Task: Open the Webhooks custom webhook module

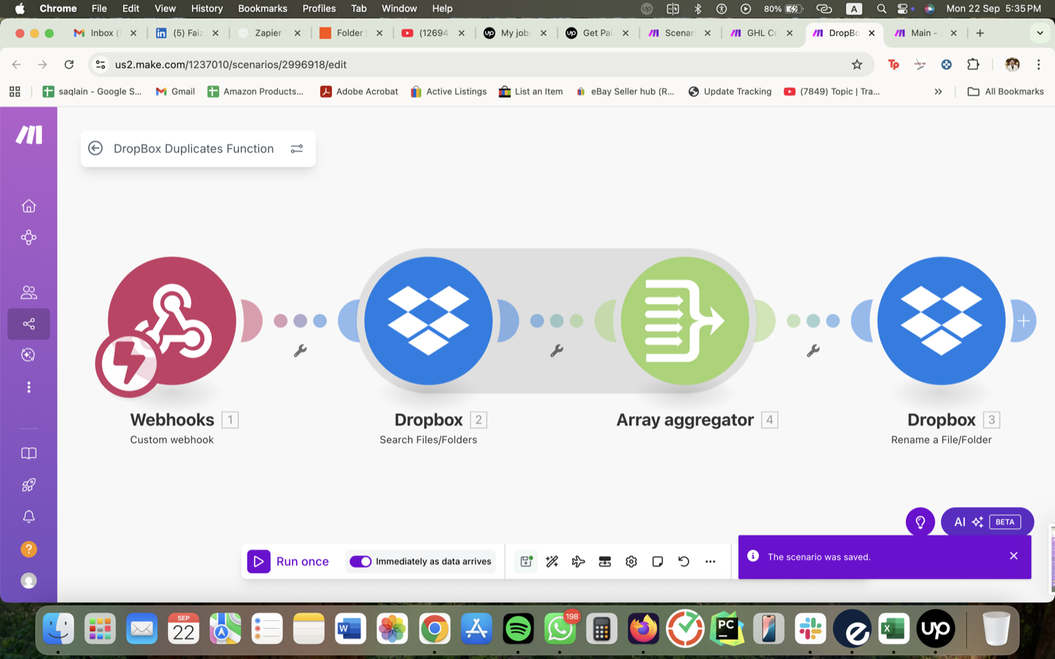Action: pyautogui.click(x=172, y=321)
